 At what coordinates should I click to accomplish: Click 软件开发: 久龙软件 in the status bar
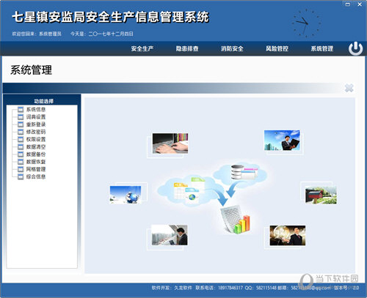172,288
